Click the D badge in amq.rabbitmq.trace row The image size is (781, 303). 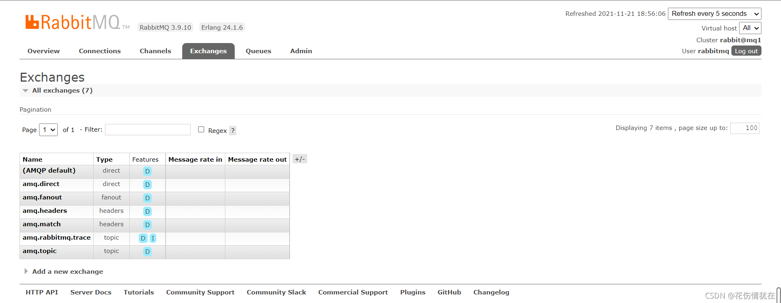143,238
